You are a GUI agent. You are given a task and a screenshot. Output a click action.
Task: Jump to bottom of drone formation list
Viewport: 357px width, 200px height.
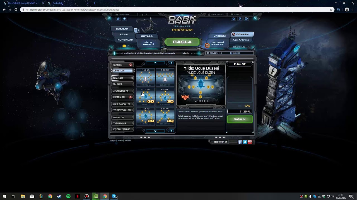171,131
